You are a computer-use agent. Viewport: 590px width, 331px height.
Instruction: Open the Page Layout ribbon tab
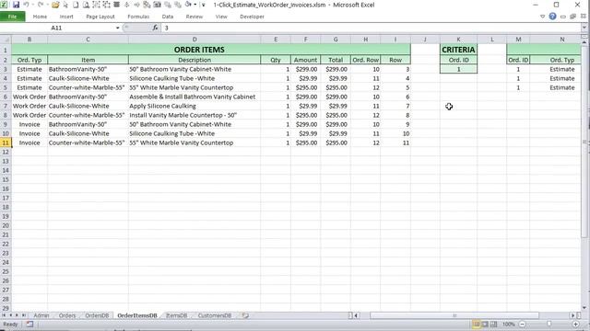(100, 17)
